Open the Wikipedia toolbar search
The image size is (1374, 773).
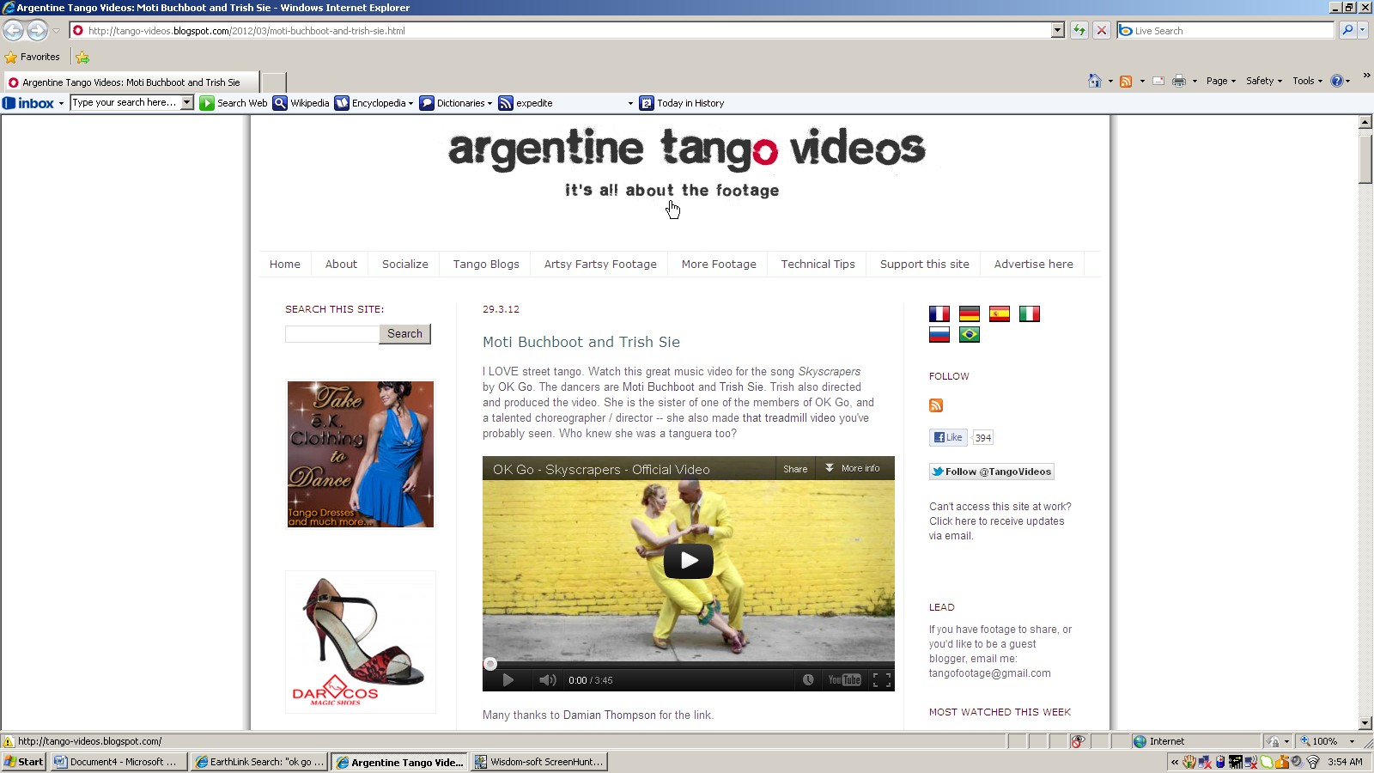tap(301, 103)
